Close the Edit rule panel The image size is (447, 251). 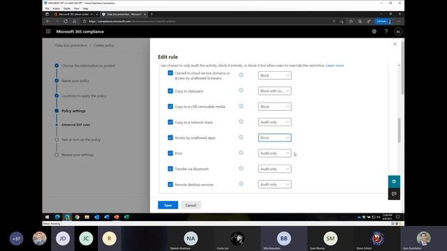point(395,44)
